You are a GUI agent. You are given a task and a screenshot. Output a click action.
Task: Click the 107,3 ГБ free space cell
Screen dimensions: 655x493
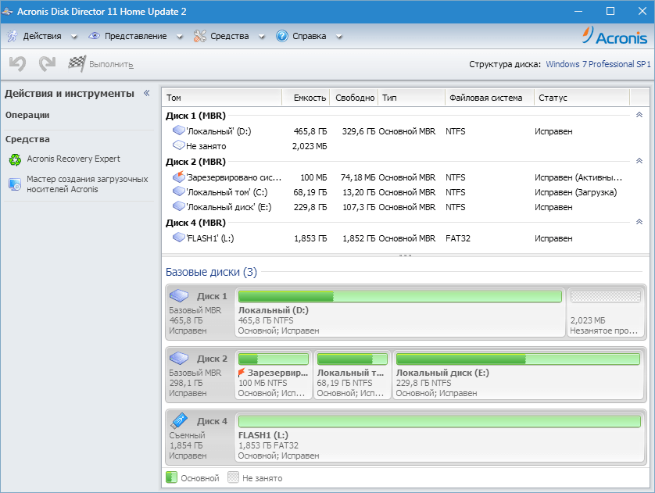[359, 207]
